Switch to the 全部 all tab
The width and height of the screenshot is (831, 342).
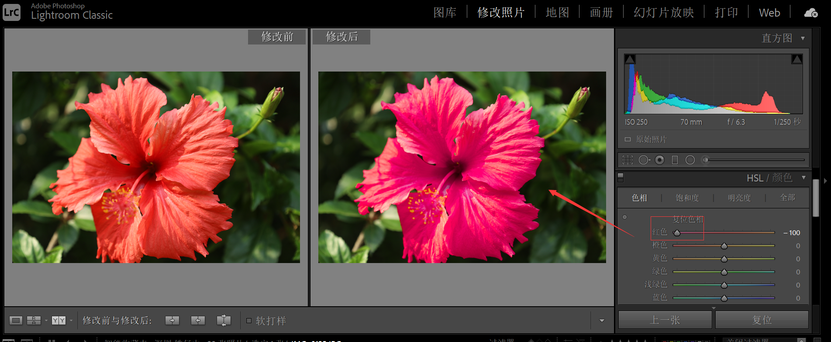click(787, 198)
